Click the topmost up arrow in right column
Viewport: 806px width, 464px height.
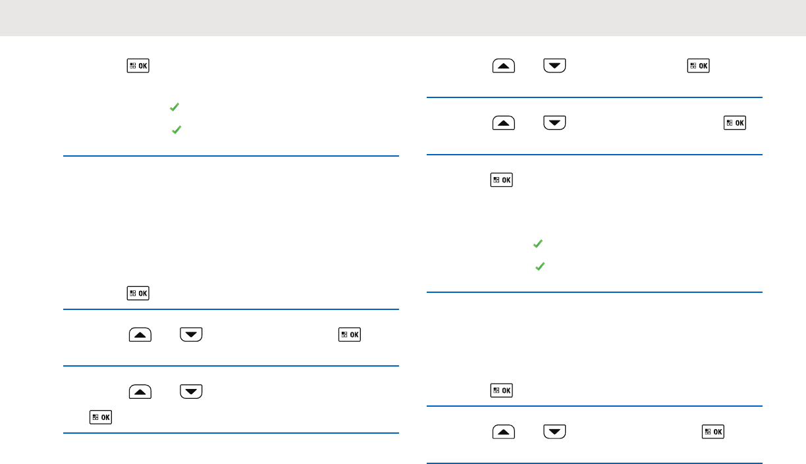503,66
